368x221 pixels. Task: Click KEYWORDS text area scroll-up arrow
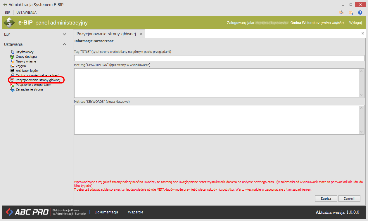coord(362,108)
